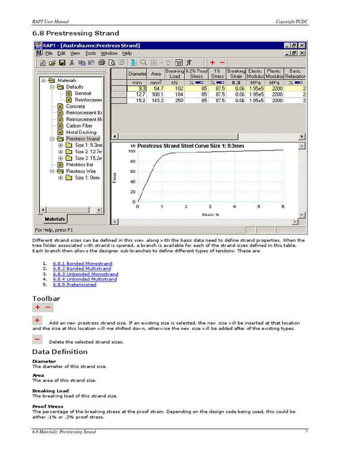Open the Edit menu
Viewport: 340px width, 454px height.
[x=61, y=53]
